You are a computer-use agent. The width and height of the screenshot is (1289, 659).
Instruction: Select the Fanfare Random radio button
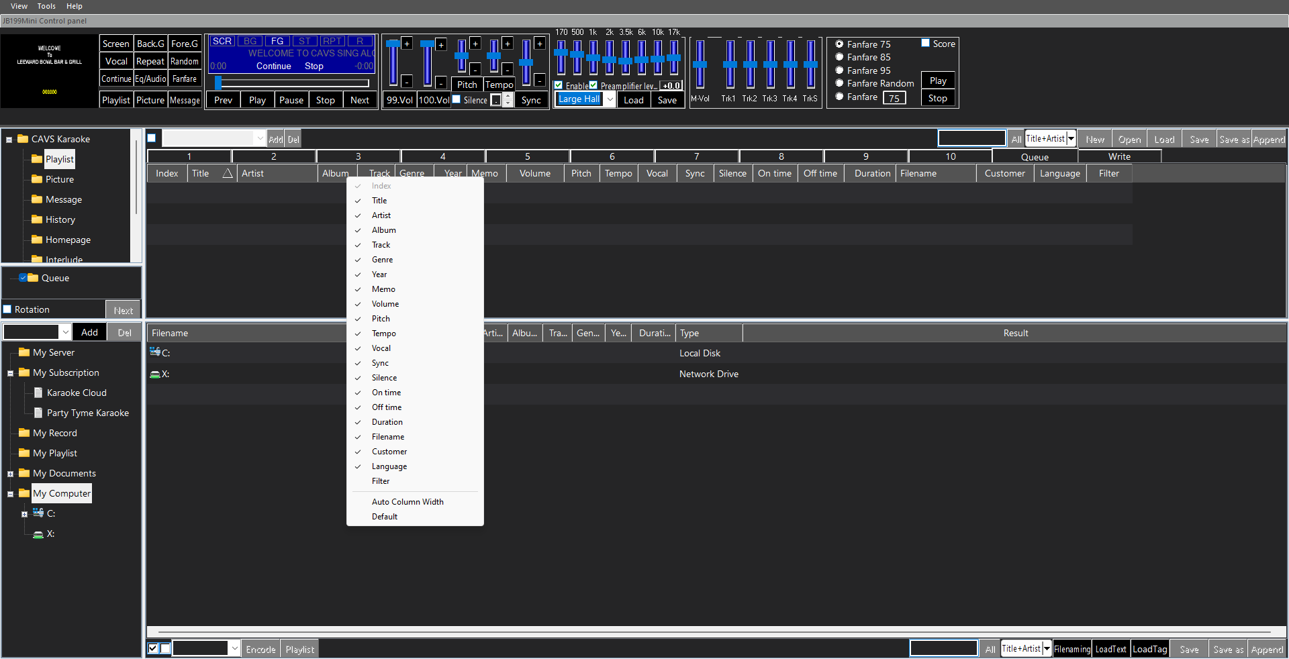[x=839, y=83]
